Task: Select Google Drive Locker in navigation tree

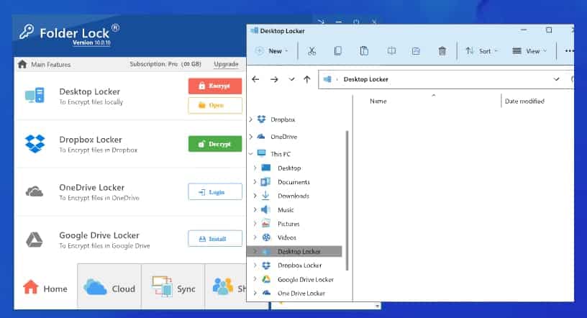Action: pos(306,279)
